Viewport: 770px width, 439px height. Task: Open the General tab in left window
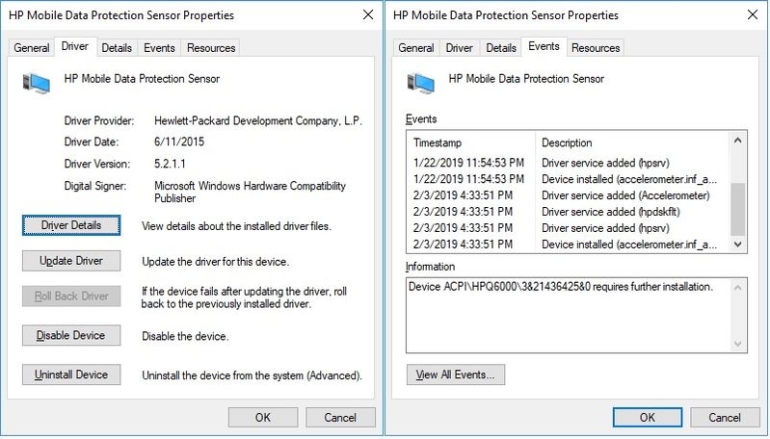(32, 48)
